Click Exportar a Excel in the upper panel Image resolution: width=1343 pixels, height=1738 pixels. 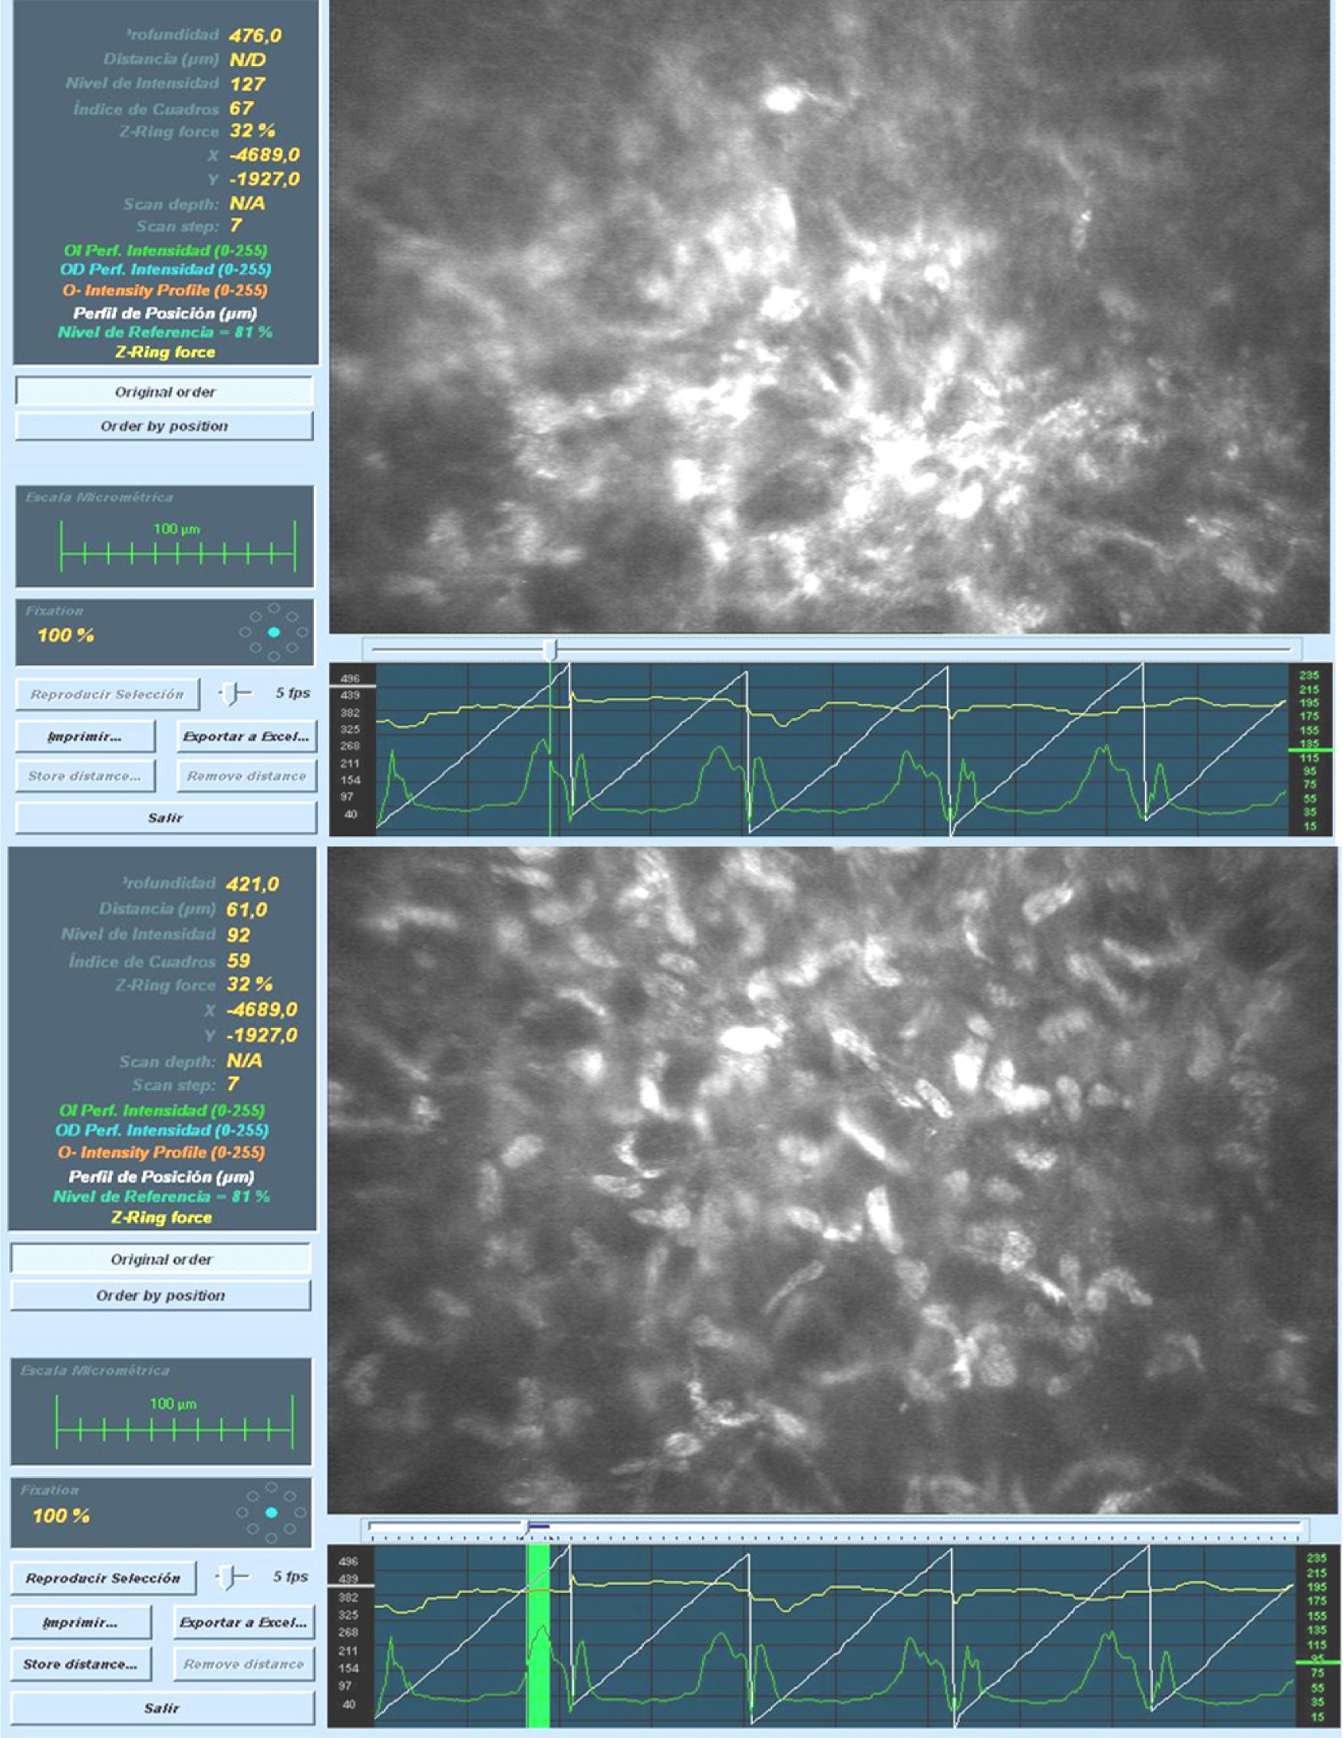[x=246, y=736]
